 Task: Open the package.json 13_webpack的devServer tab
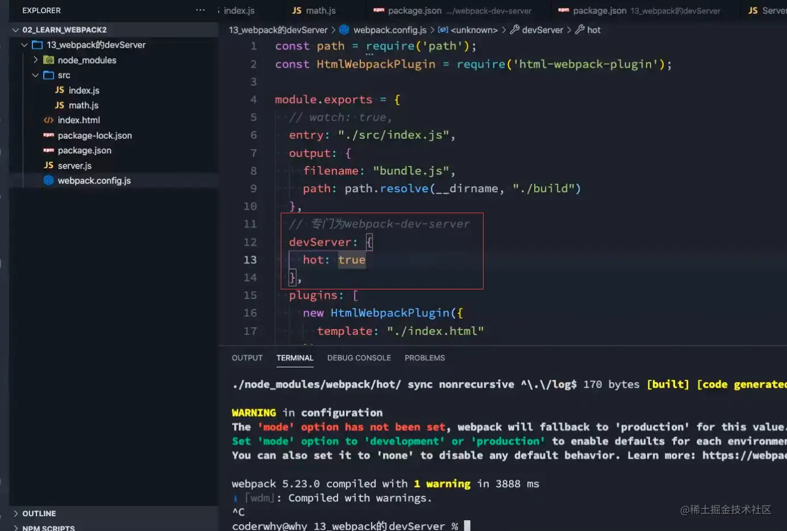(640, 10)
